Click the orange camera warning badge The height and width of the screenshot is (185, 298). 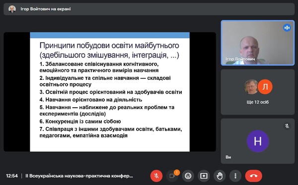coord(176,173)
